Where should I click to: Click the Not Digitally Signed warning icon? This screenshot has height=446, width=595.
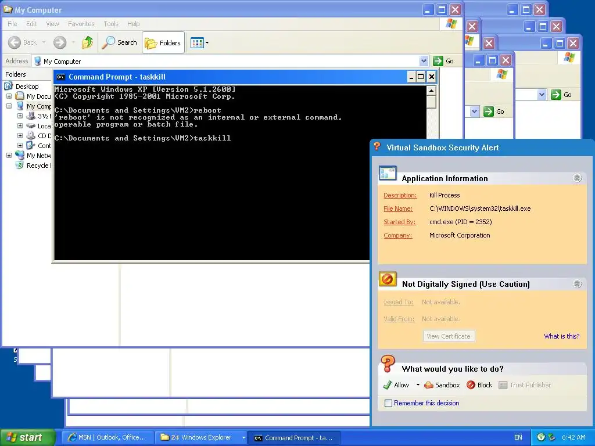pyautogui.click(x=388, y=279)
